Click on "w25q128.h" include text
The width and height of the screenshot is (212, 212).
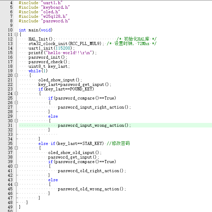[54, 16]
